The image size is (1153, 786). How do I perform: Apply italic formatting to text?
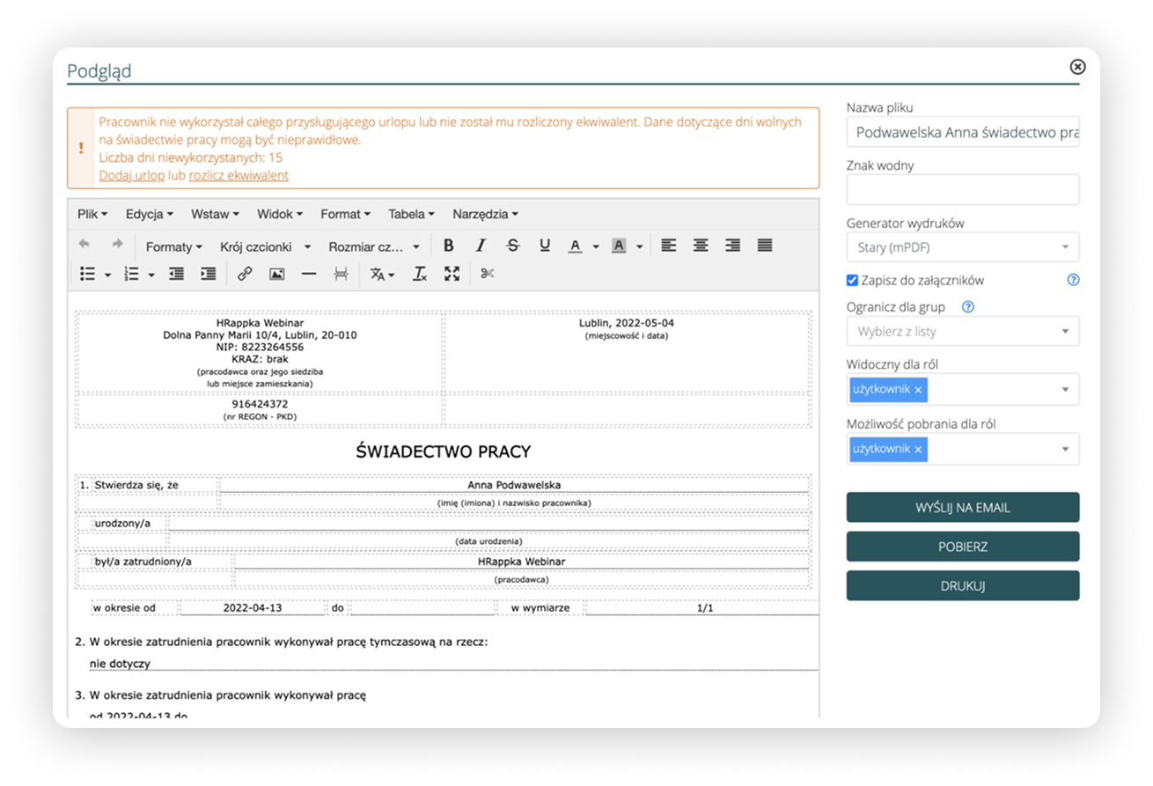tap(481, 246)
